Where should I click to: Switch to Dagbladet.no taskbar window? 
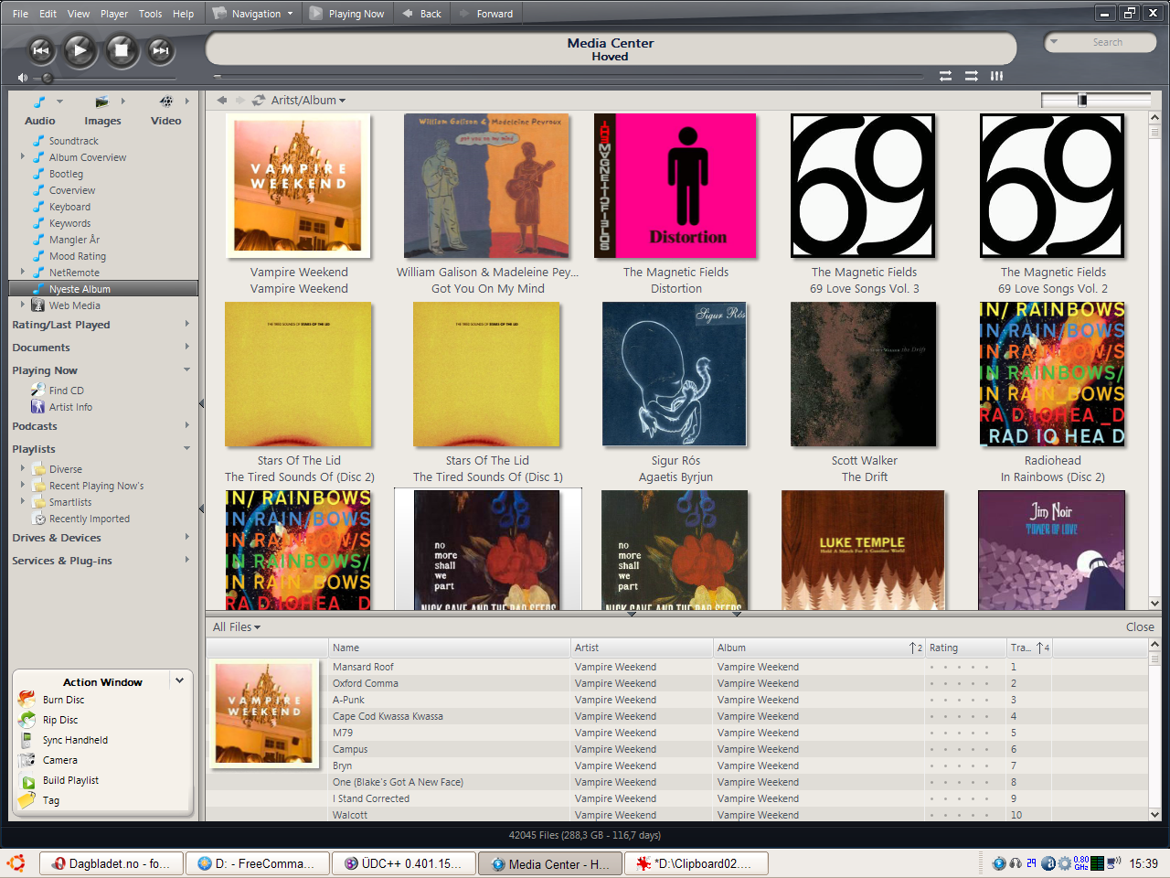coord(110,863)
